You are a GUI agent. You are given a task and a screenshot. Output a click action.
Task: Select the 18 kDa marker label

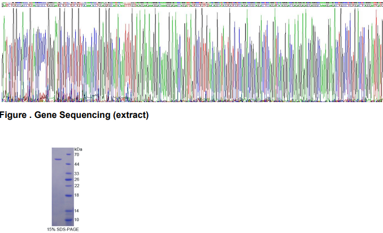pos(77,195)
